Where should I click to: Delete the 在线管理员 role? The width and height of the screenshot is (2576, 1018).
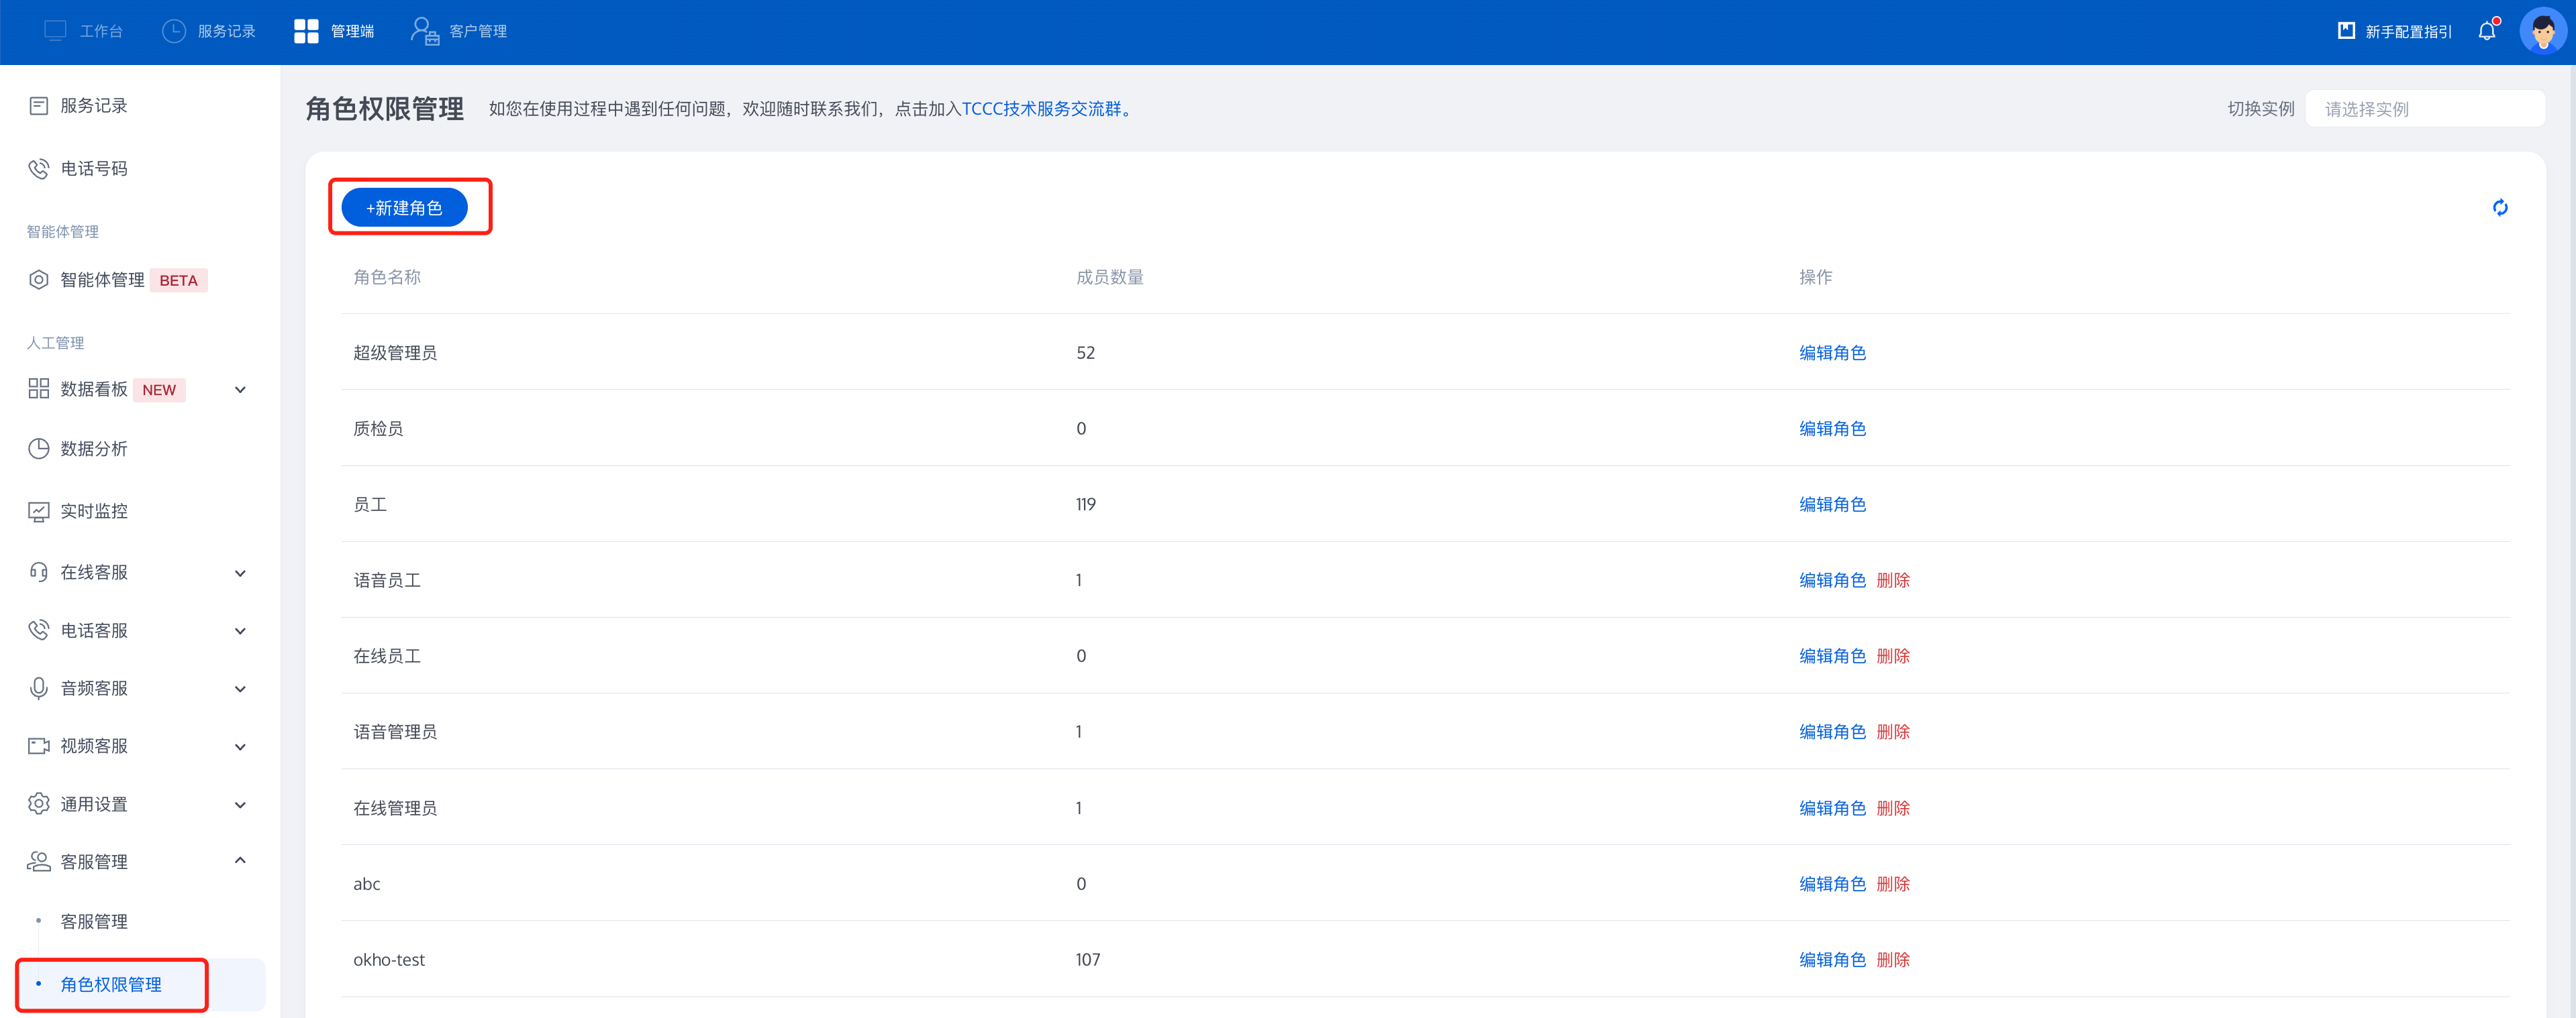(x=1893, y=808)
